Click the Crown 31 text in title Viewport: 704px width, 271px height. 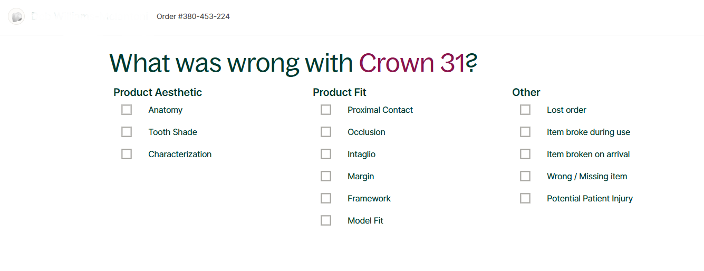pos(412,63)
